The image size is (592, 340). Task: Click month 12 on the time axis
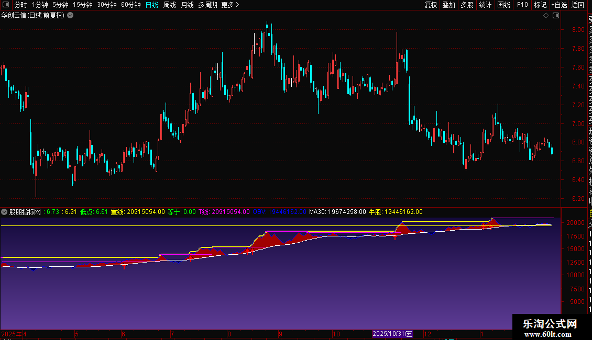pyautogui.click(x=427, y=334)
